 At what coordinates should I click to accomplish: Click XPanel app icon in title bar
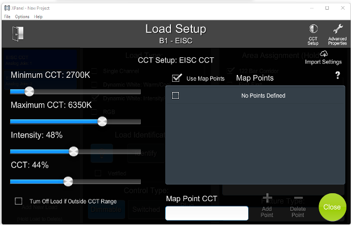click(x=7, y=8)
